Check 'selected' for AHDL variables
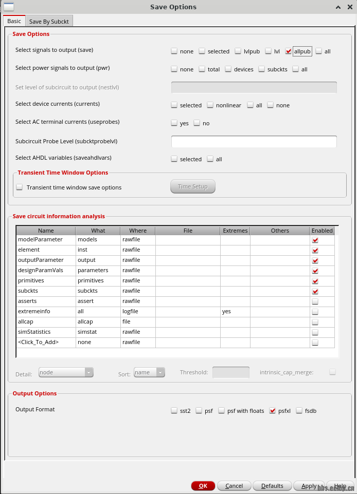Image resolution: width=357 pixels, height=494 pixels. [x=174, y=159]
